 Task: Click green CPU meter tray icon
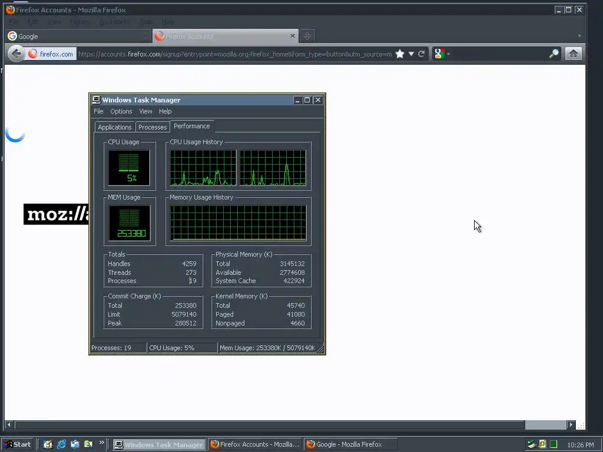click(554, 444)
